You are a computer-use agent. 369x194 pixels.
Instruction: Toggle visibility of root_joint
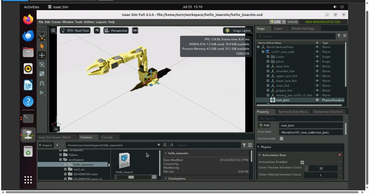click(317, 100)
